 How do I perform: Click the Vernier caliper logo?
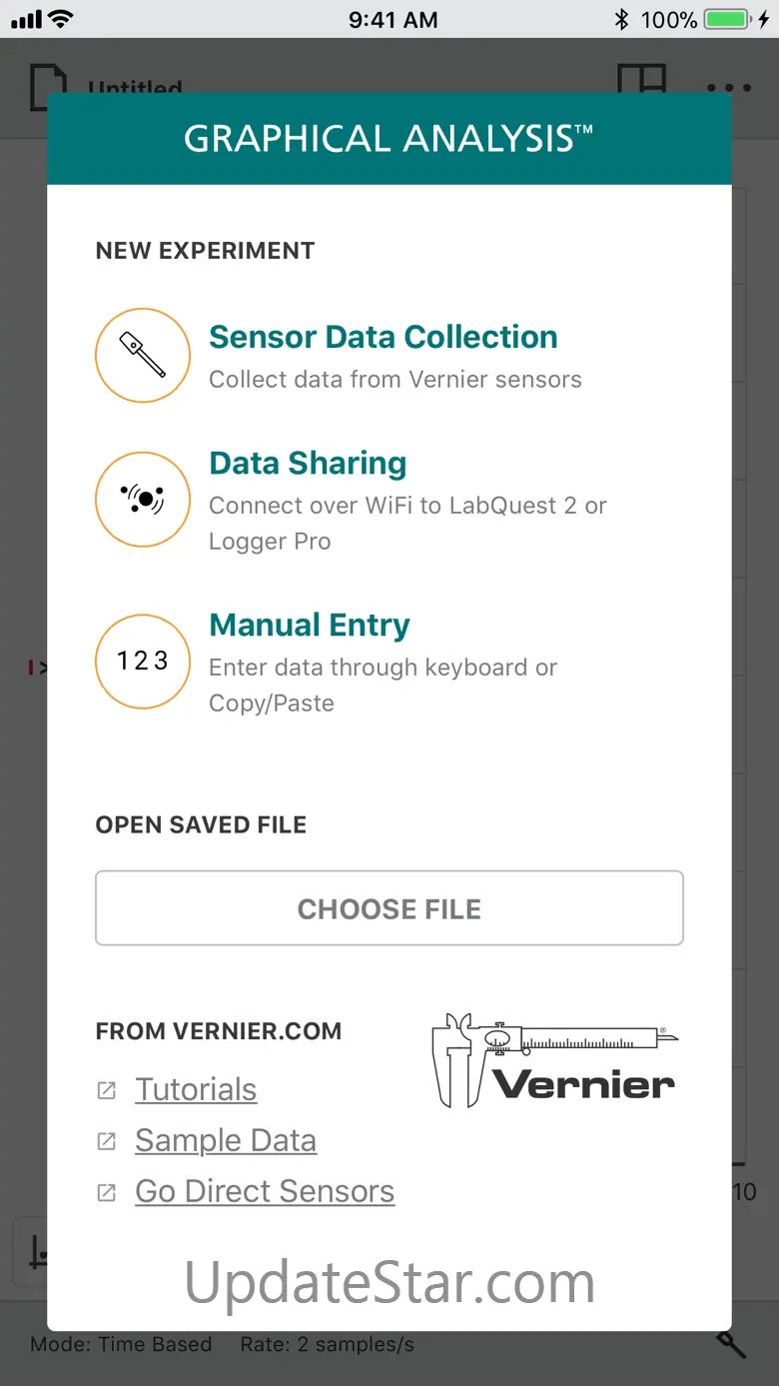(555, 1060)
